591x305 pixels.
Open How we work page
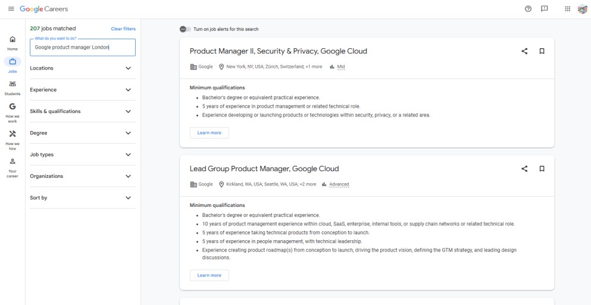[12, 113]
